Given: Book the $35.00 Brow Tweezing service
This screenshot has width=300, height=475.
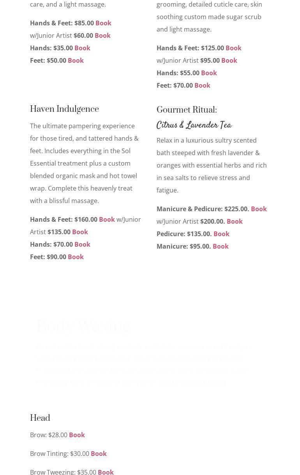Looking at the screenshot, I should pyautogui.click(x=106, y=471).
